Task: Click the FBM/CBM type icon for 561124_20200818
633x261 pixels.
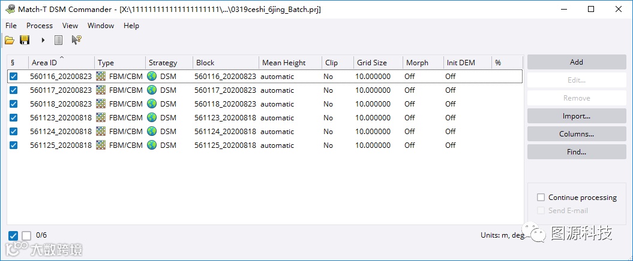Action: pos(101,131)
